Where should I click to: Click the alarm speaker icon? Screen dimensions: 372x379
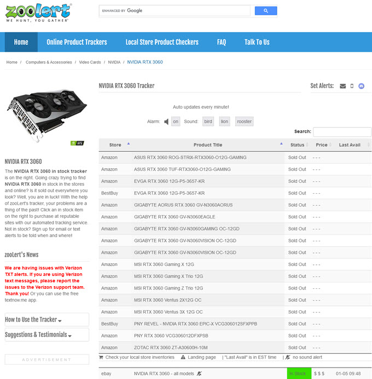point(166,122)
